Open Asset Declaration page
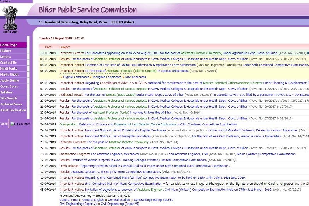This screenshot has width=309, height=206. [13, 110]
